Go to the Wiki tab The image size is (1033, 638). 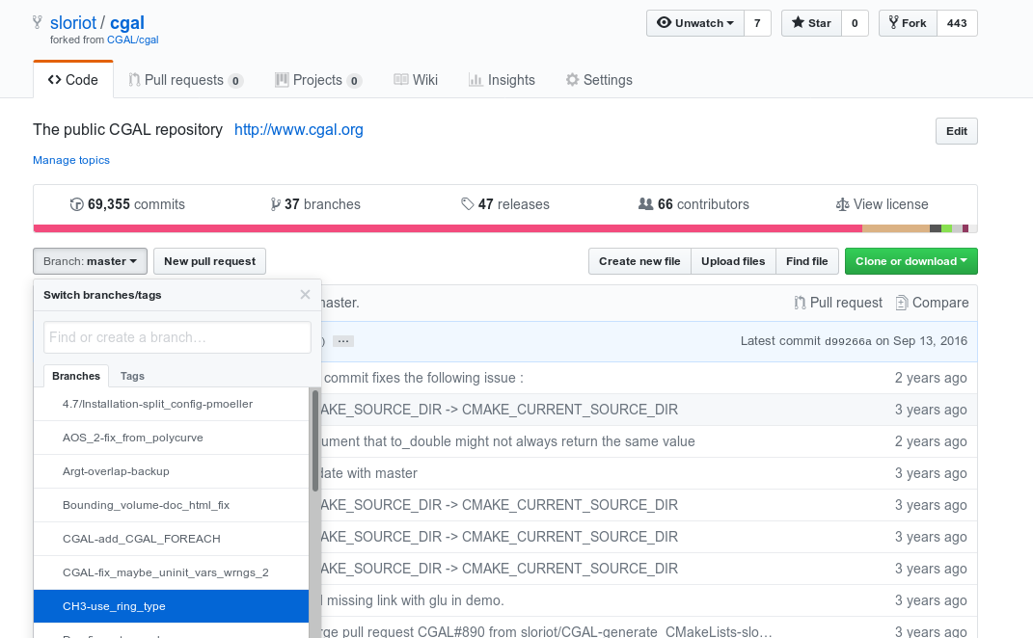pos(416,80)
